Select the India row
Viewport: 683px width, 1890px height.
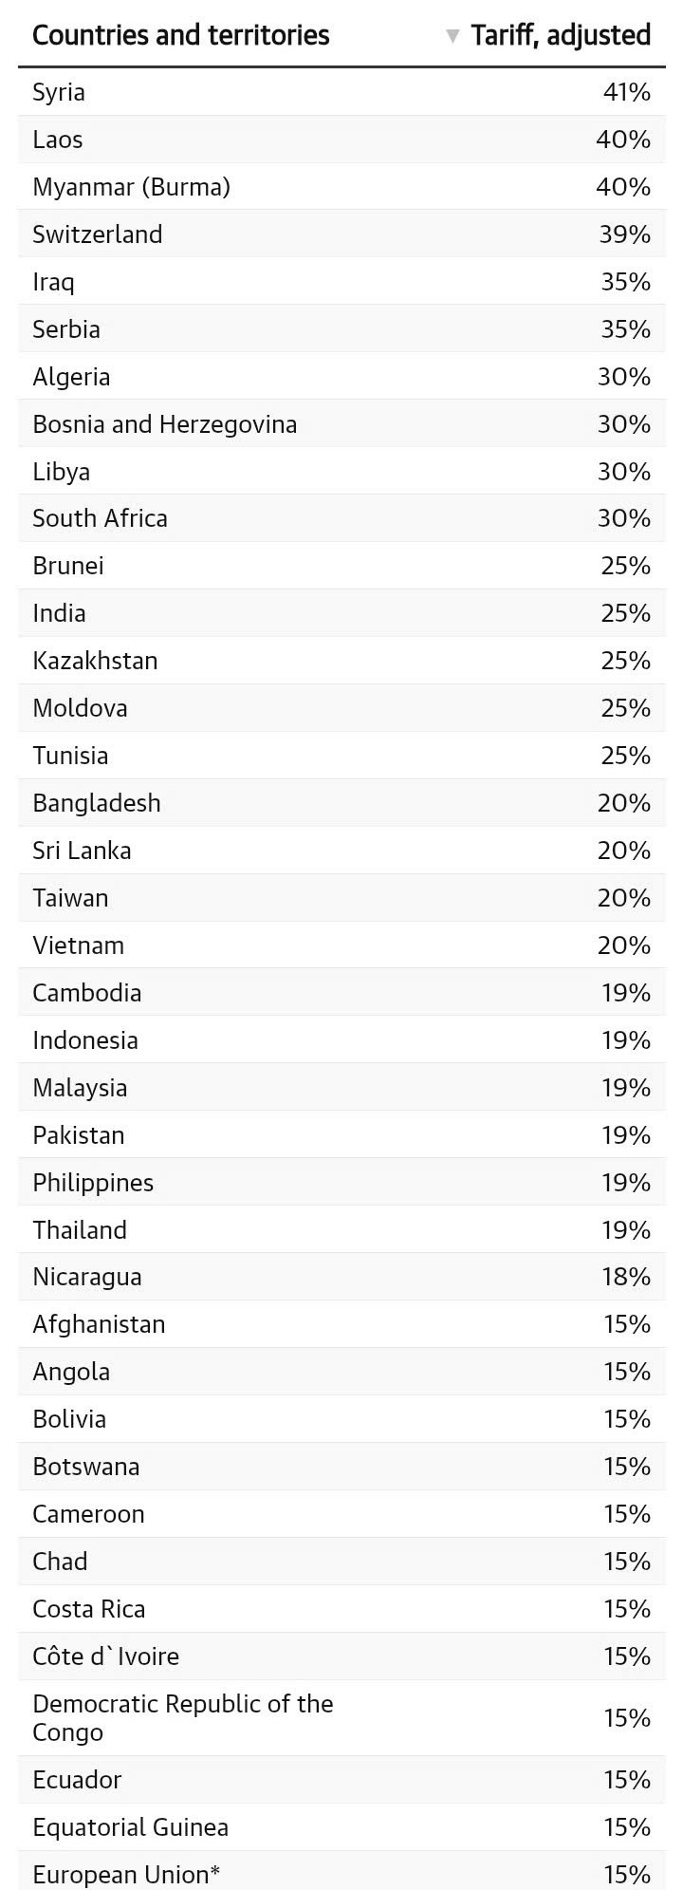341,613
